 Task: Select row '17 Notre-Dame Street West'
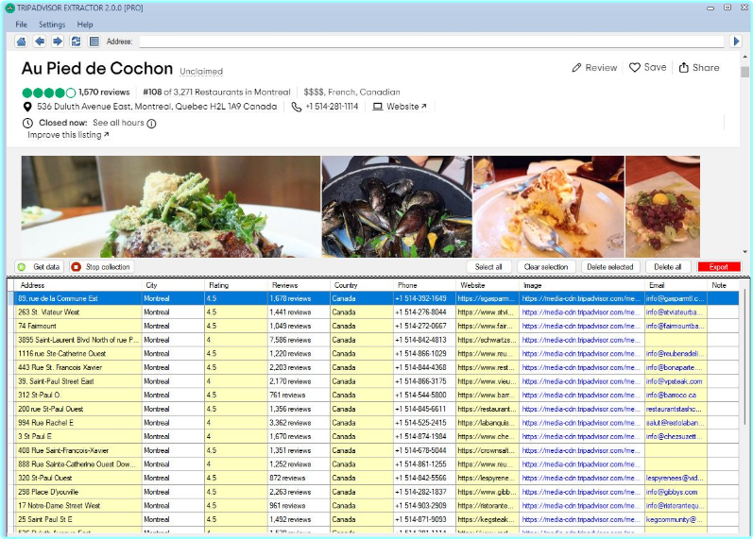[376, 506]
